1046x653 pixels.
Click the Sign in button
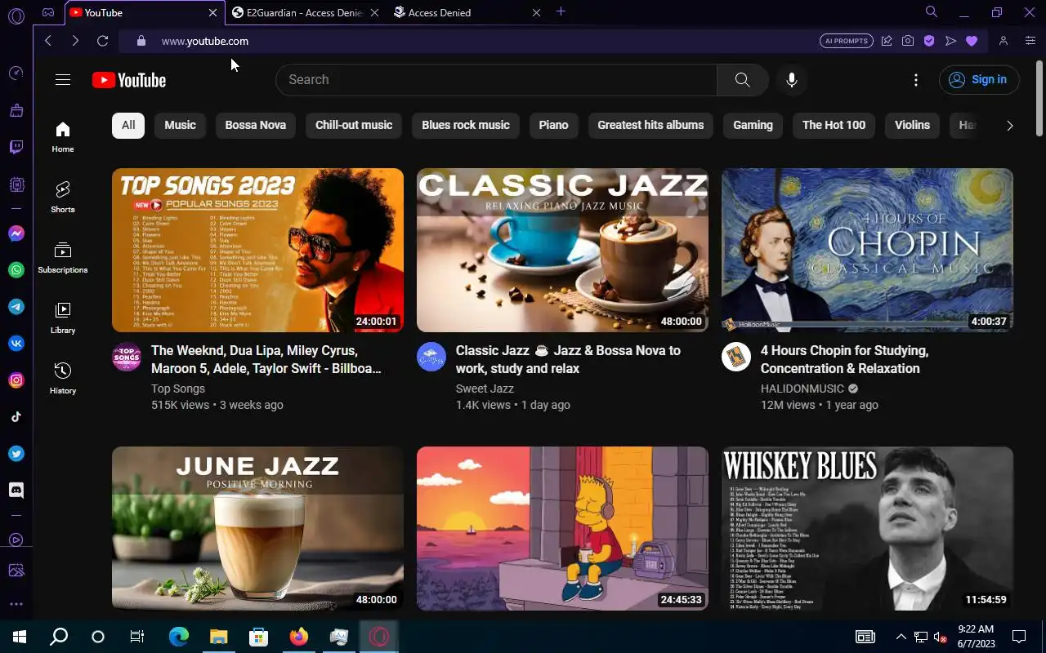pyautogui.click(x=979, y=79)
